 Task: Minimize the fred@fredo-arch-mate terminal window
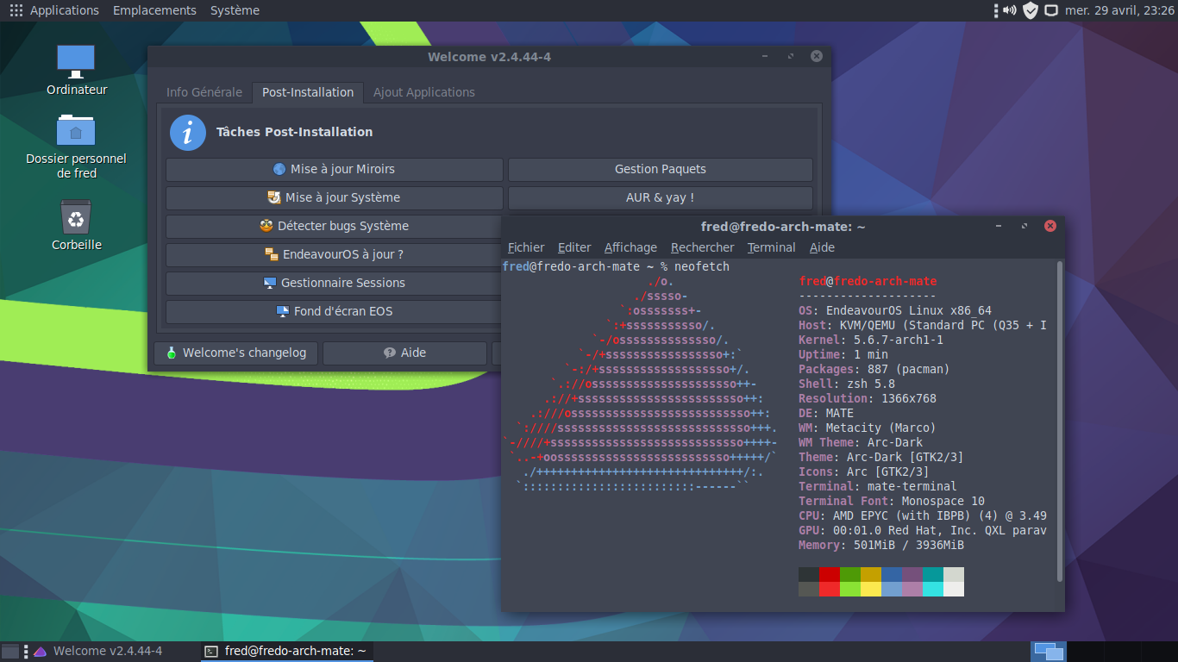coord(999,226)
